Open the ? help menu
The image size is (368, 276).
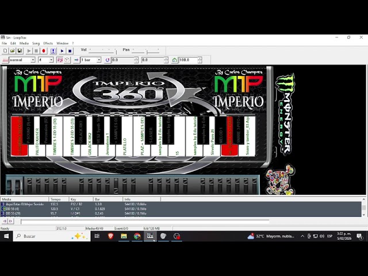tap(73, 44)
